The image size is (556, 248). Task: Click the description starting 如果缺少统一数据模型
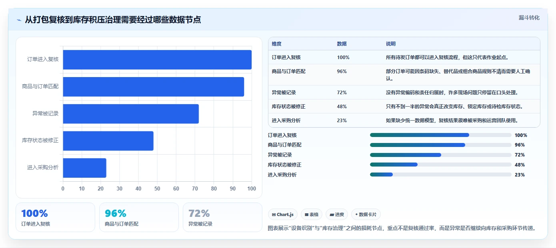[452, 121]
